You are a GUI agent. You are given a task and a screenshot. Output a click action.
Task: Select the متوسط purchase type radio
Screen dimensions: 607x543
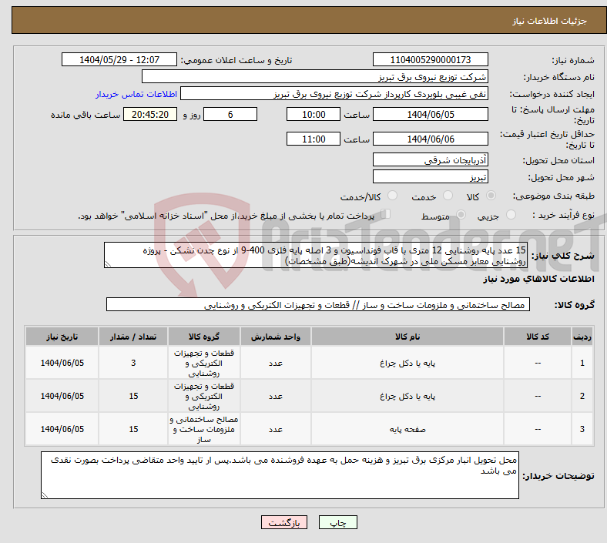(461, 214)
